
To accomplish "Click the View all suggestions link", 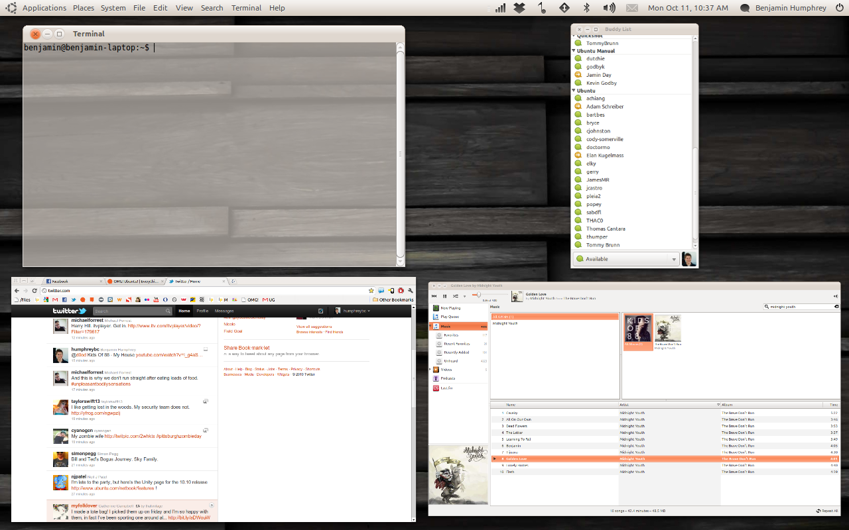I will 314,327.
